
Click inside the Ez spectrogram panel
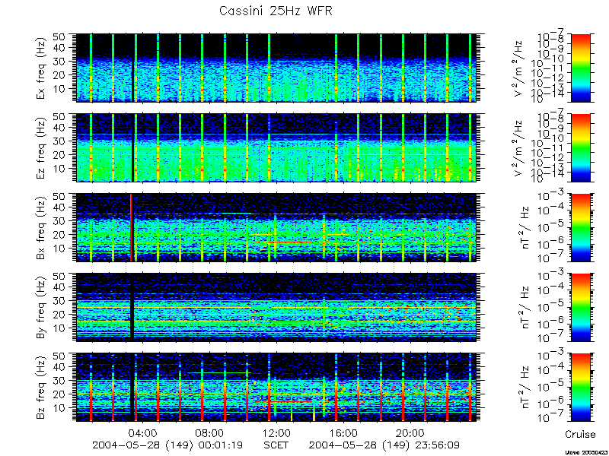click(276, 147)
